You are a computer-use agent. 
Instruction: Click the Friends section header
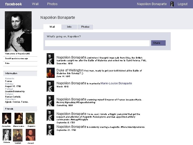point(20,109)
